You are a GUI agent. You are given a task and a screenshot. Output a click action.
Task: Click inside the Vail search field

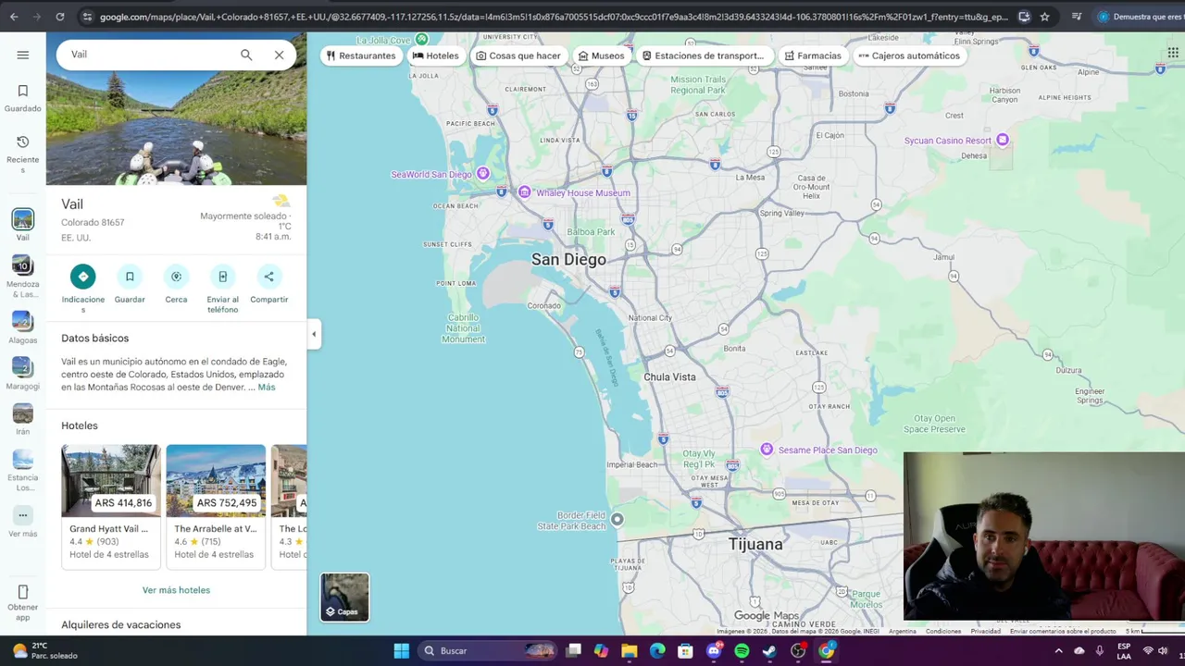(148, 55)
